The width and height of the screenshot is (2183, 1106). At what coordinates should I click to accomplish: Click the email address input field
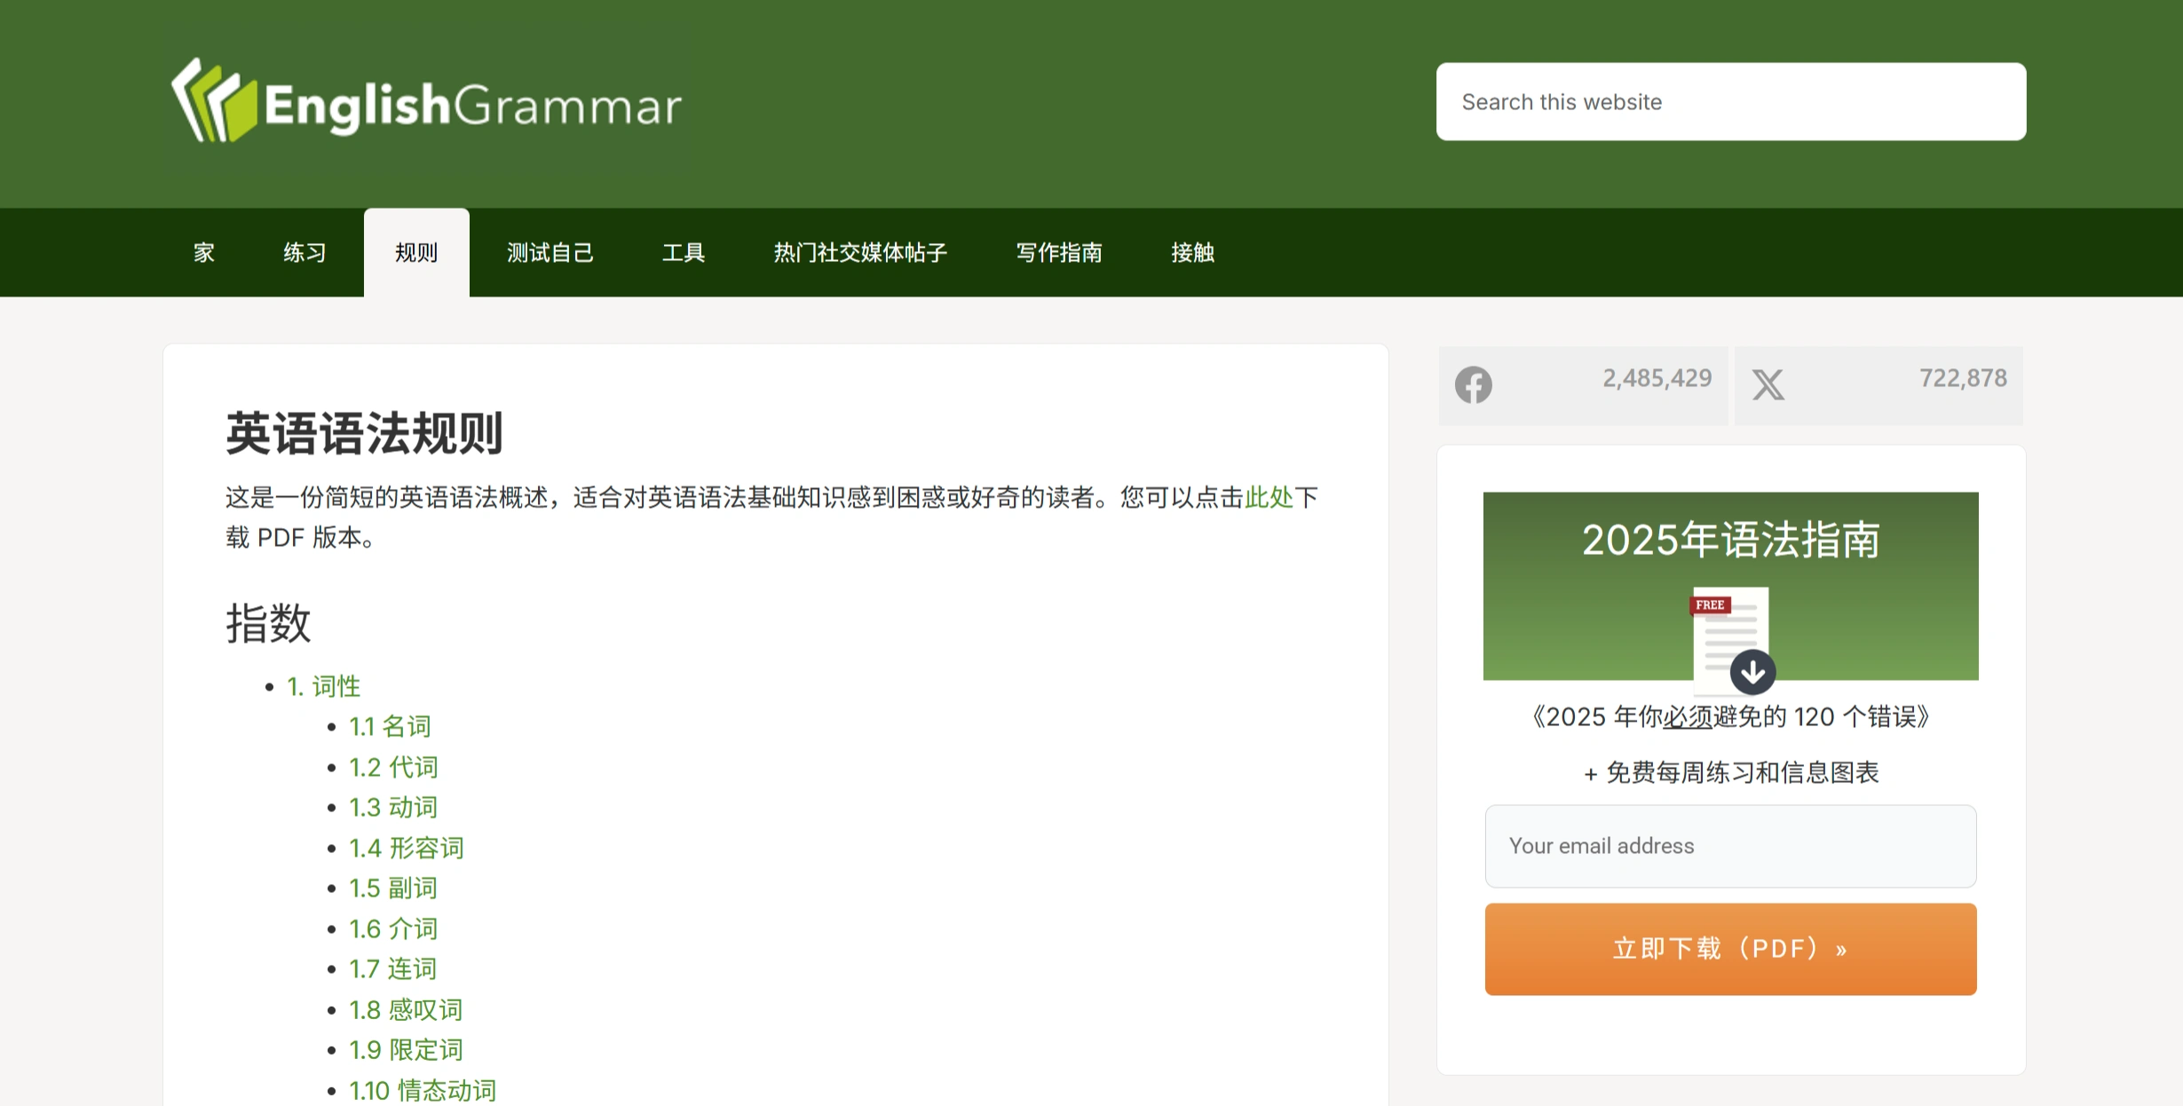[x=1729, y=846]
